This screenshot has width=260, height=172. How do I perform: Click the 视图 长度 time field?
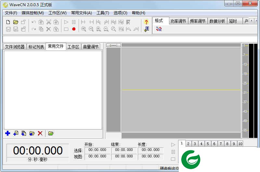pos(150,156)
